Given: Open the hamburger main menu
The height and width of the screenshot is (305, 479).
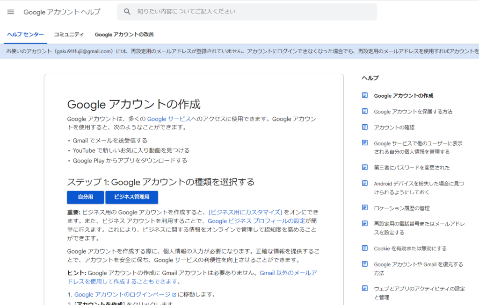Looking at the screenshot, I should click(11, 12).
